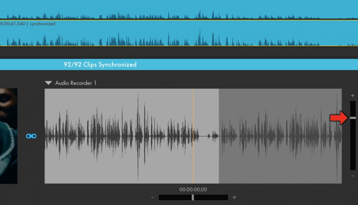Click the light gray section of the waveform
This screenshot has height=205, width=358.
132,165
